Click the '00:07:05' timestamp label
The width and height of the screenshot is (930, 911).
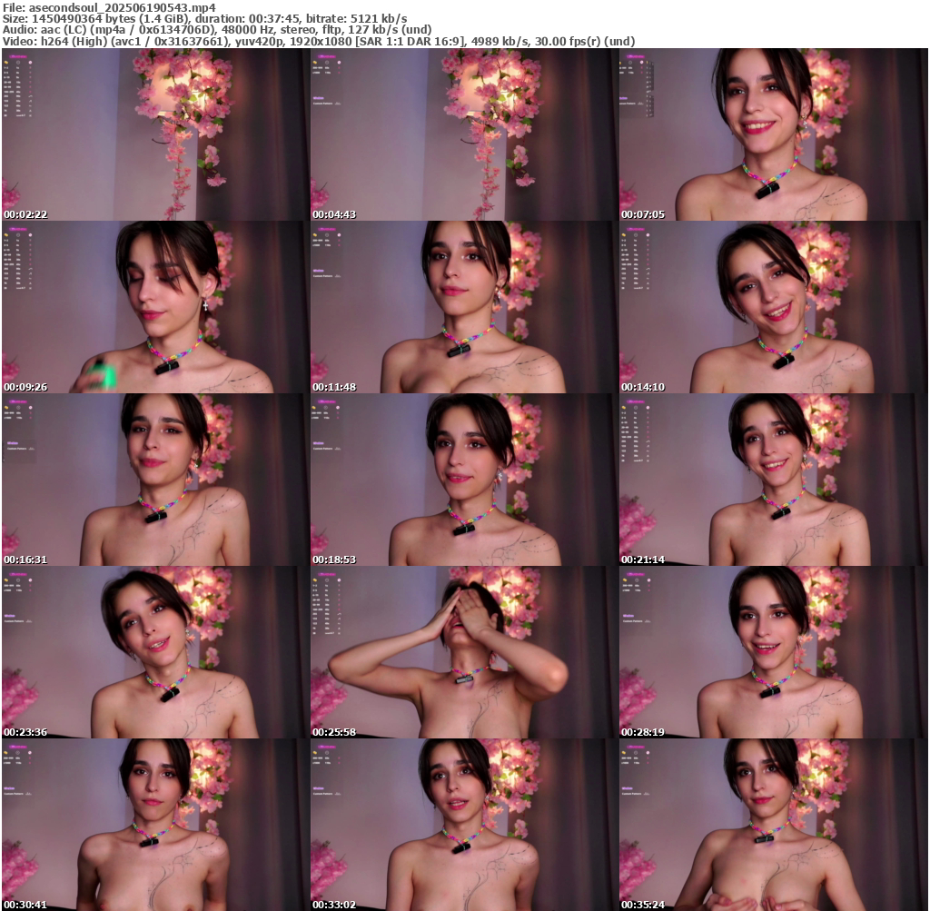pyautogui.click(x=644, y=214)
